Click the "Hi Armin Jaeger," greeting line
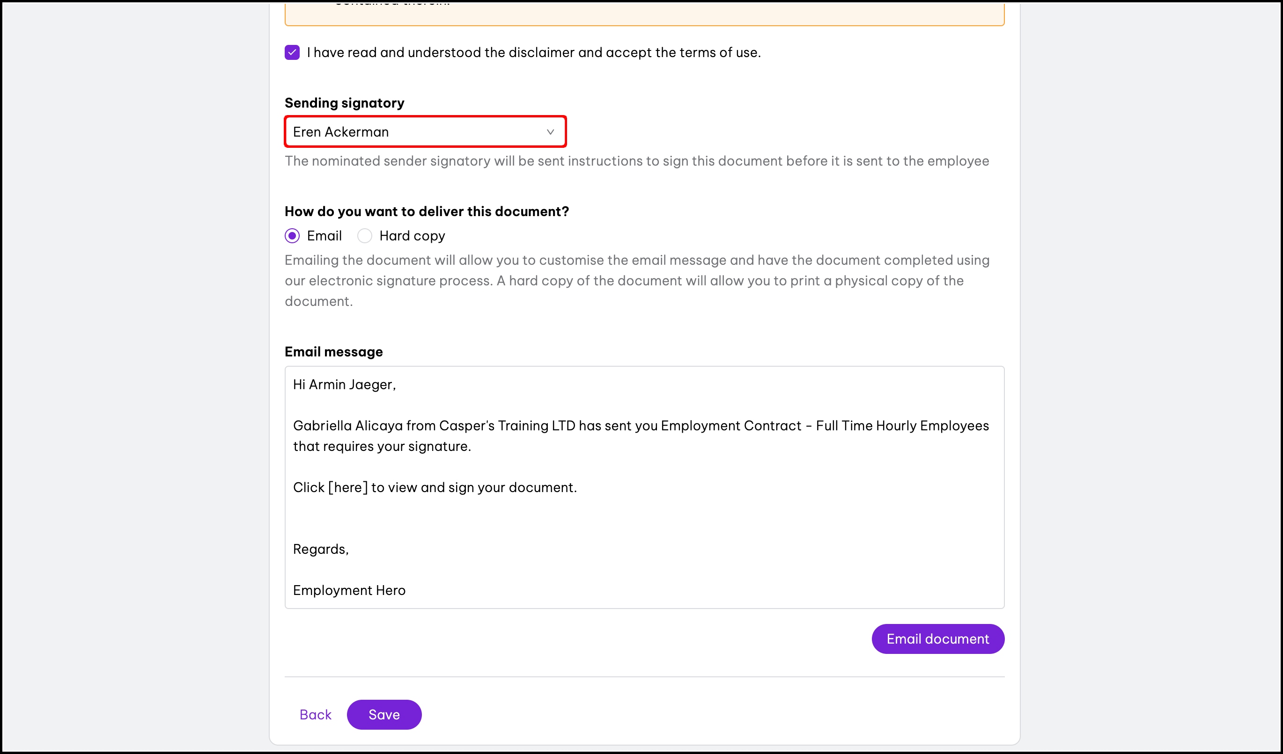 point(344,384)
